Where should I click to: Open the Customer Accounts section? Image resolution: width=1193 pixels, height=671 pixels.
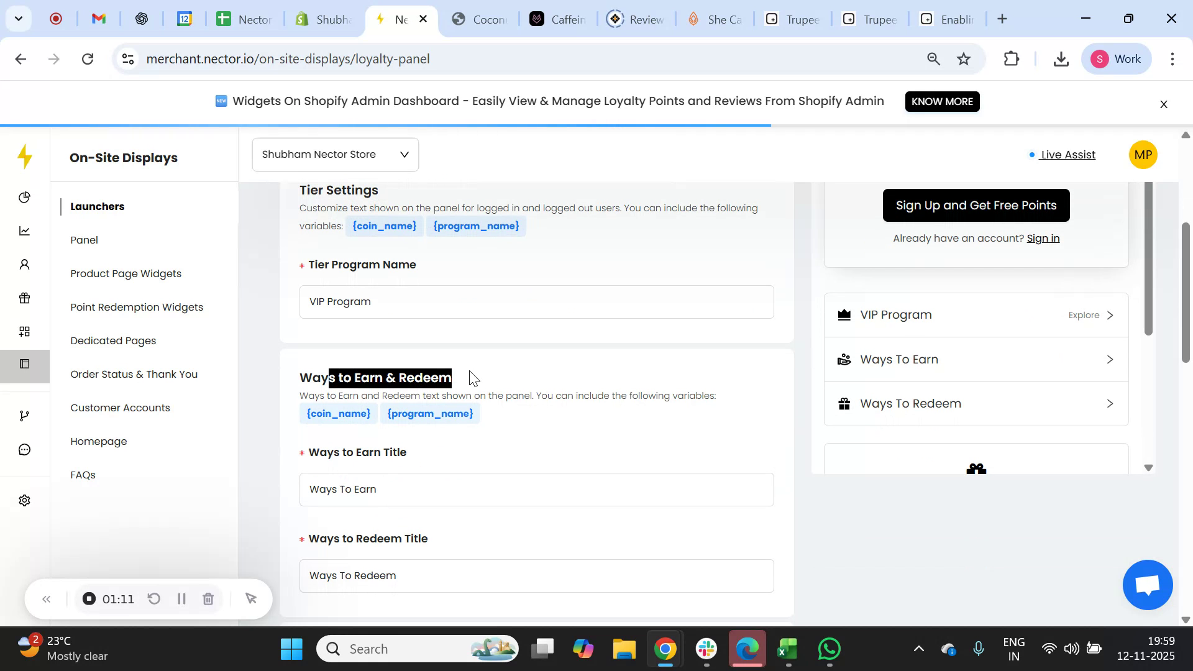click(x=120, y=408)
